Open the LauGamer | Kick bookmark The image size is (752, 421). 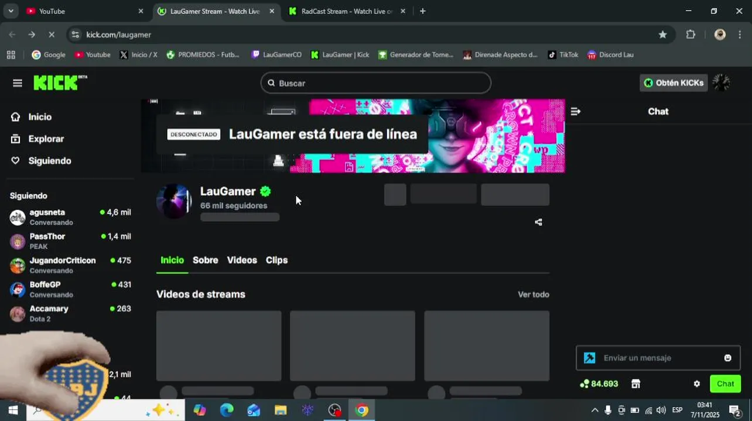pos(340,54)
